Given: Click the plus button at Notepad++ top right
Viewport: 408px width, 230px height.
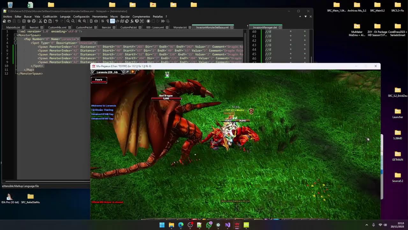Looking at the screenshot, I should [x=300, y=17].
